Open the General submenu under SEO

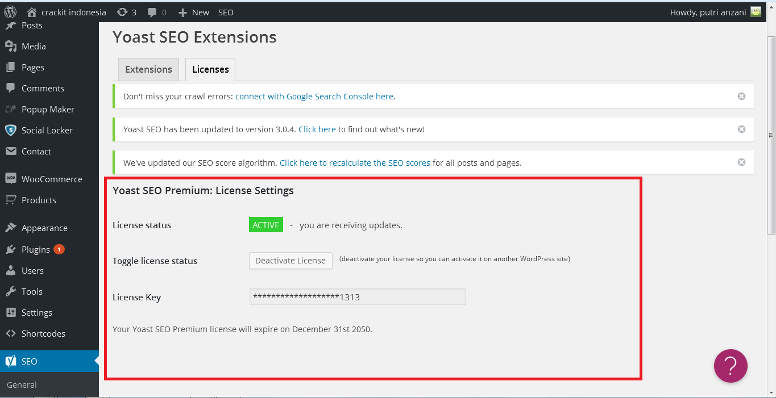tap(22, 385)
